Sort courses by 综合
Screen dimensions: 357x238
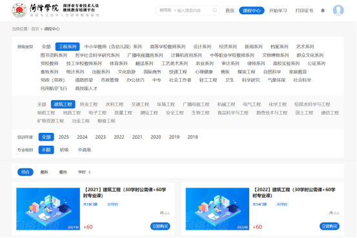pos(26,172)
